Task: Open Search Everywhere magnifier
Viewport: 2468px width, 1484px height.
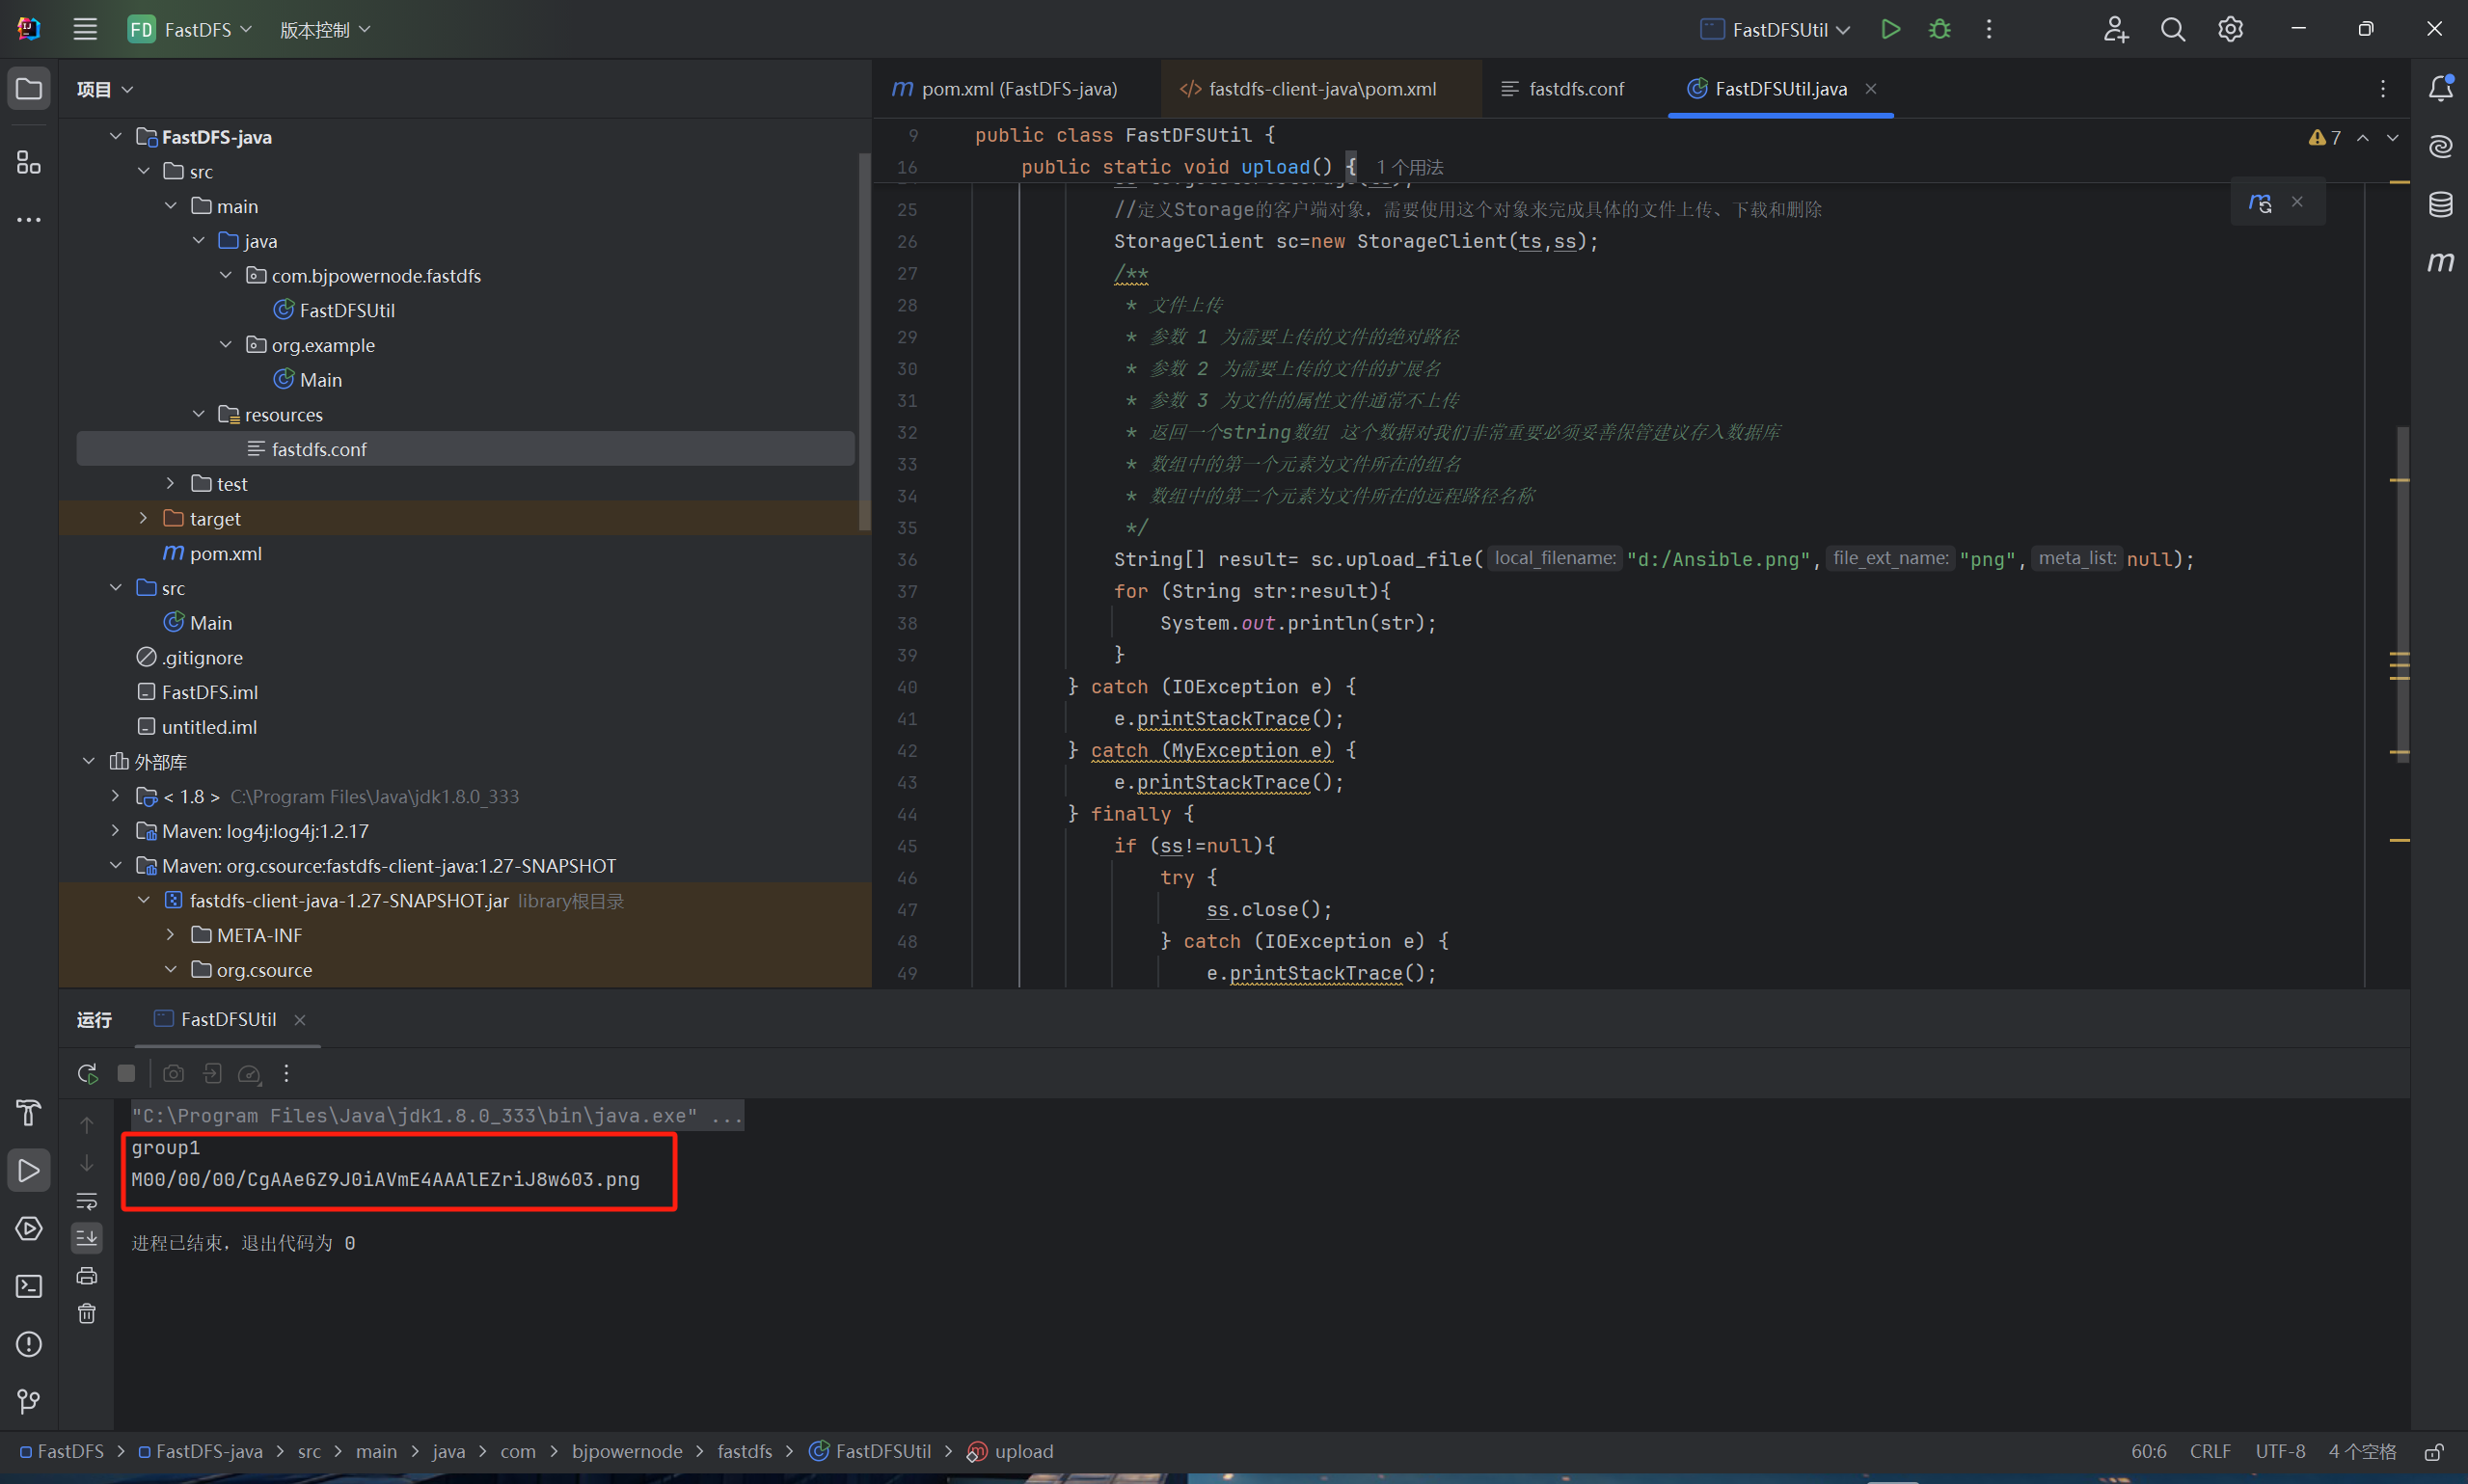Action: point(2172,29)
